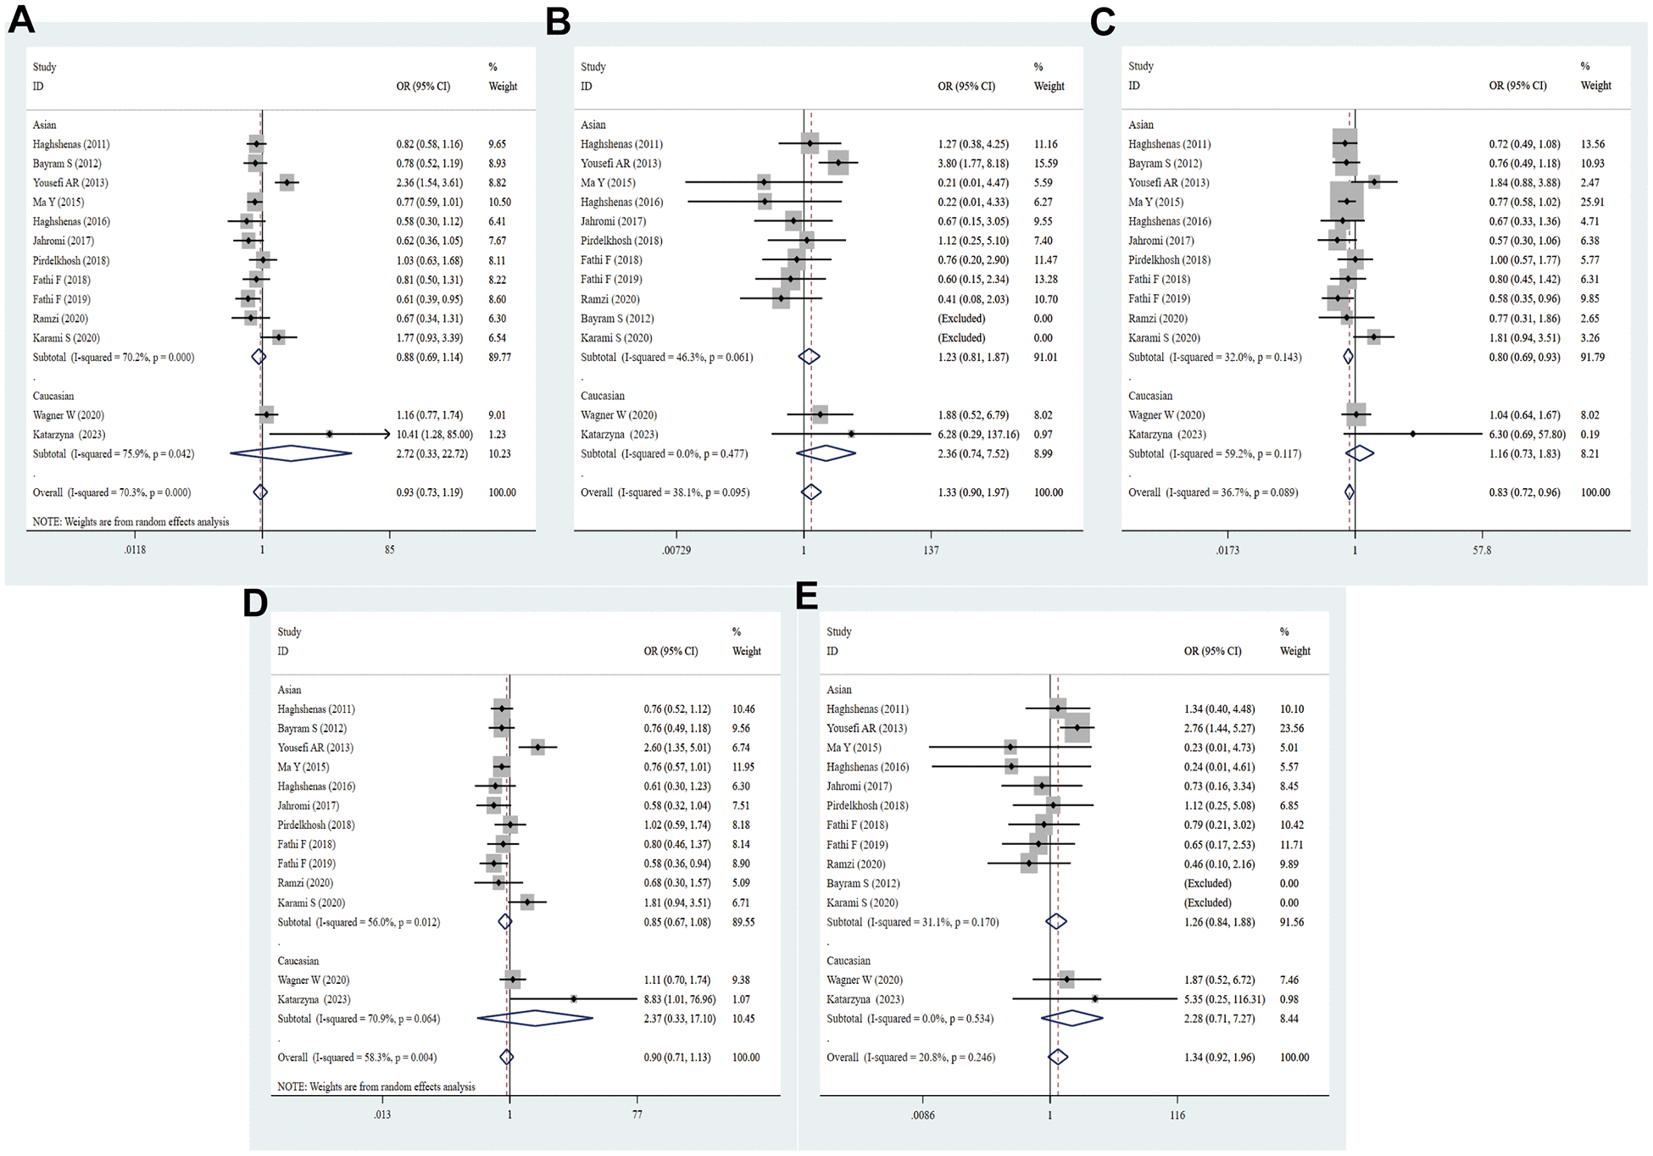Viewport: 1653px width, 1156px height.
Task: Click 'Subtotal (I-squared = 0.0%, p = 0.534)'
Action: click(x=910, y=1019)
